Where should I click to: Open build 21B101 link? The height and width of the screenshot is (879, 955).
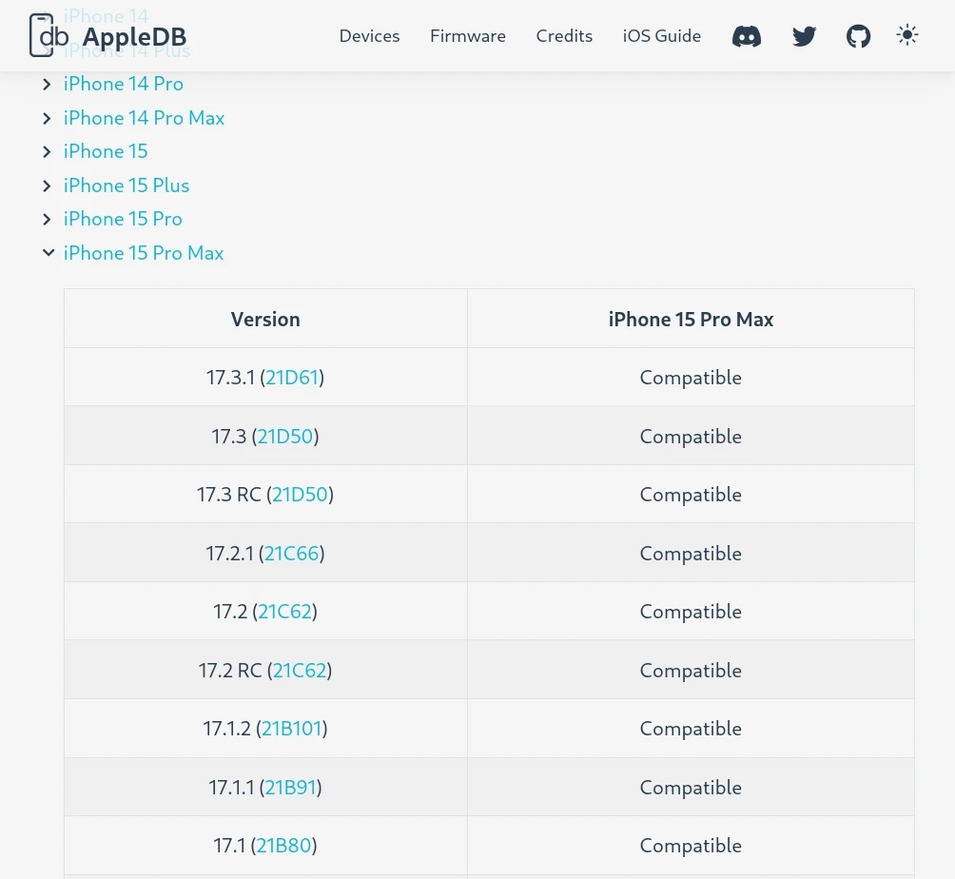point(292,729)
